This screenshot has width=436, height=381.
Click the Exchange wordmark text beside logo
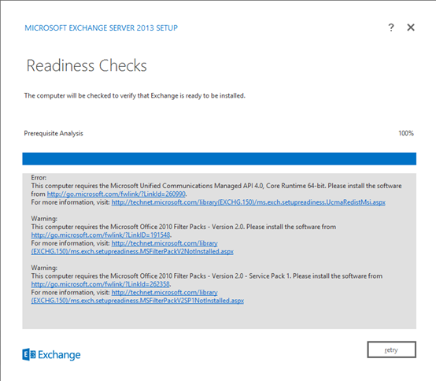pyautogui.click(x=59, y=355)
